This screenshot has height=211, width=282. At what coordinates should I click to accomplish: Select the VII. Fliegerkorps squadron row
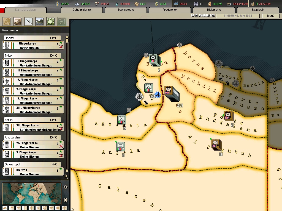click(x=33, y=127)
